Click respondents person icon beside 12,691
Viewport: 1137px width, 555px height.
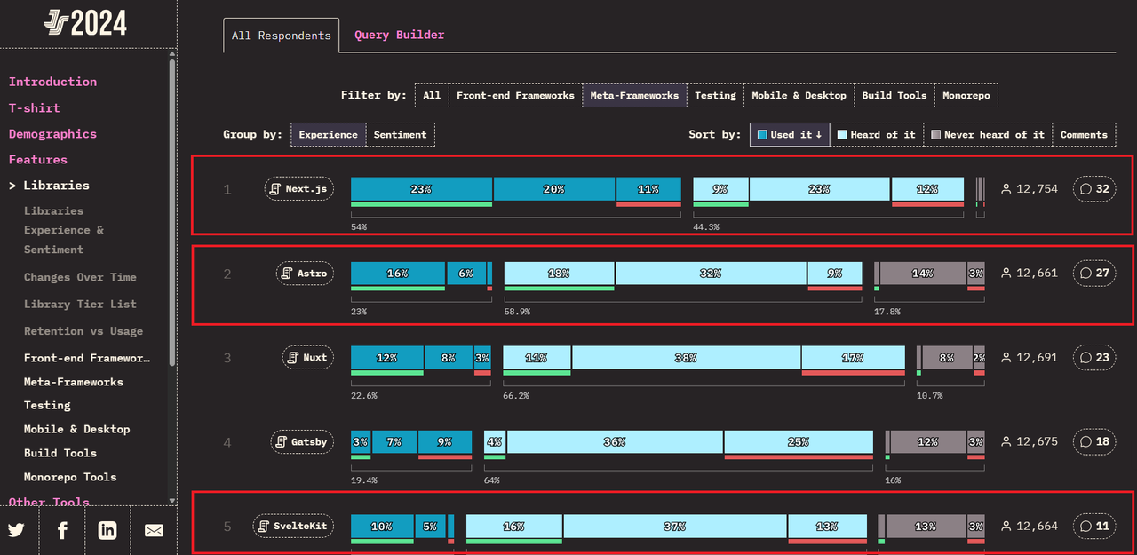(x=1006, y=358)
